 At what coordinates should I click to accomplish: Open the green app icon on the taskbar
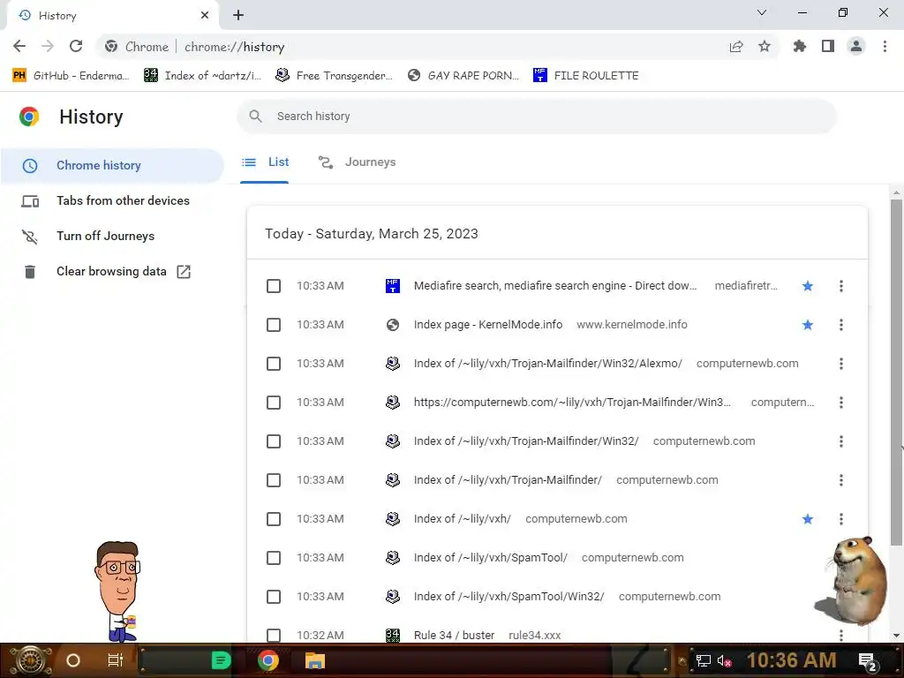pos(221,660)
